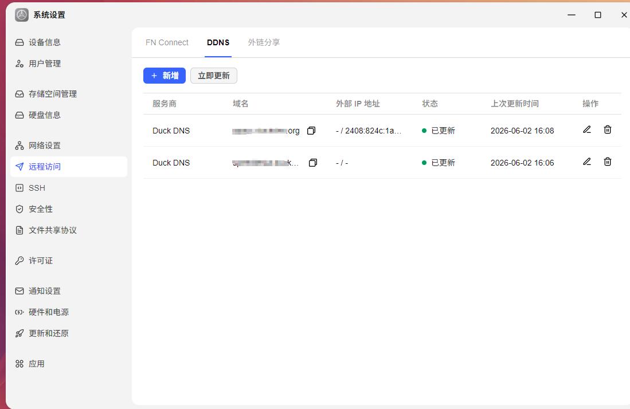Click the 2026-06-02 16:08 timestamp

click(x=522, y=131)
